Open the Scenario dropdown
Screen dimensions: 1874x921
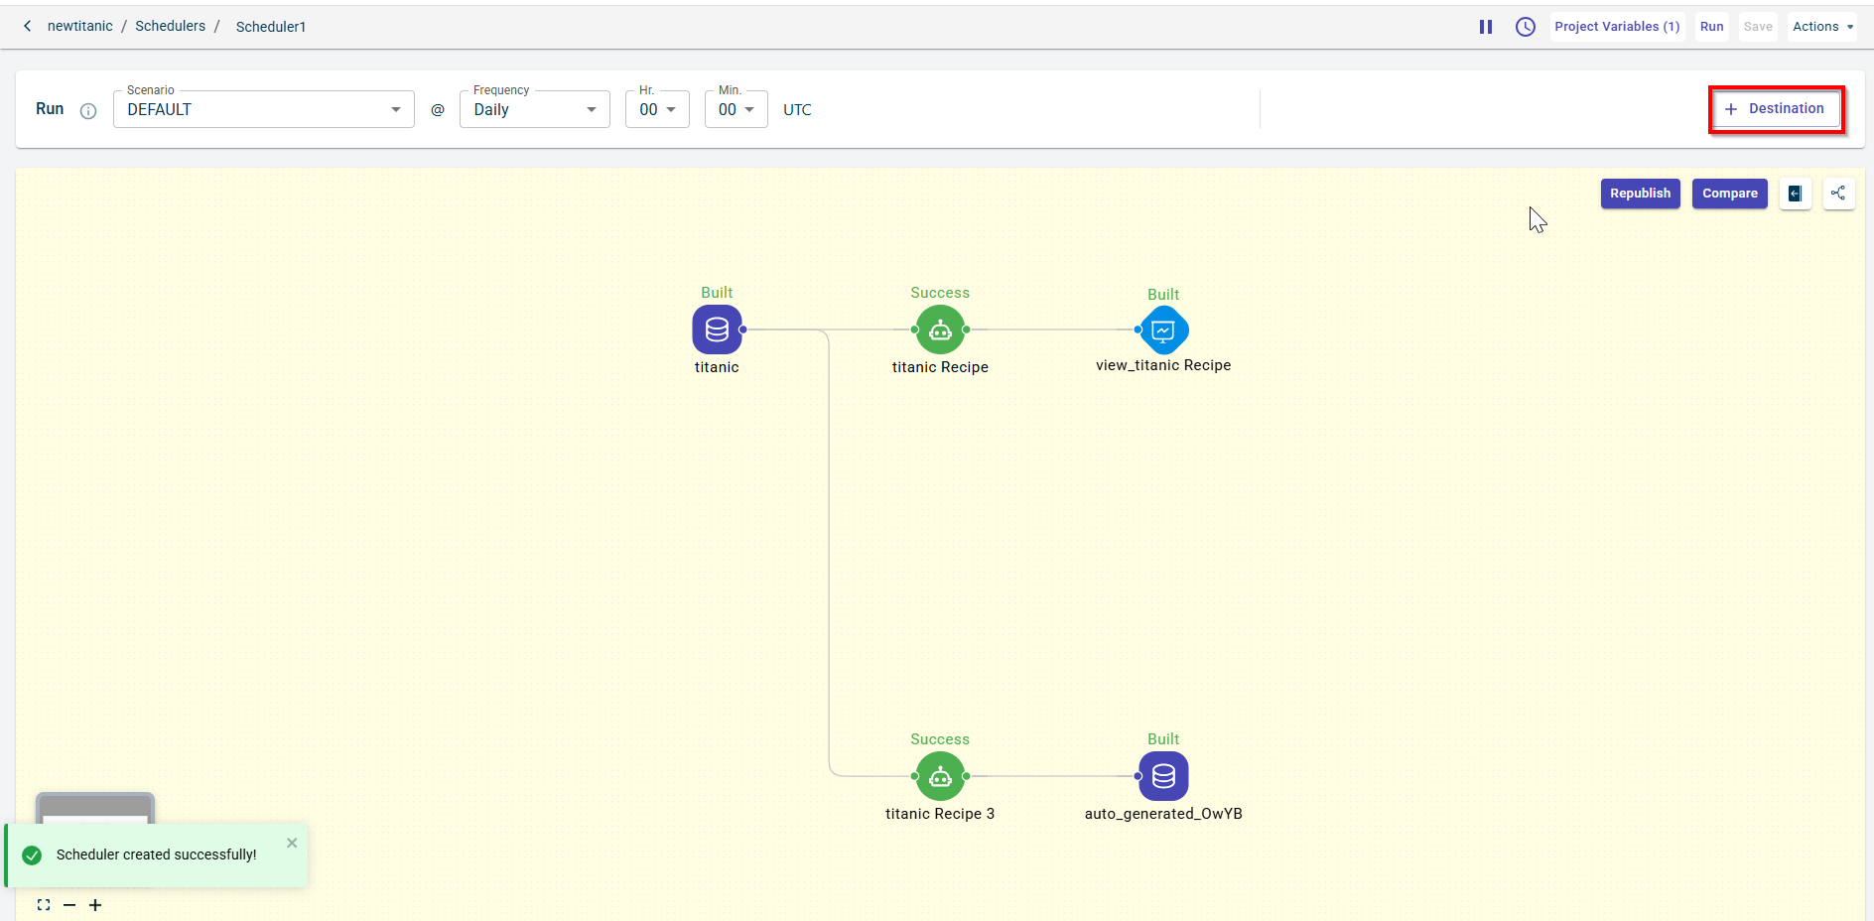pos(264,109)
